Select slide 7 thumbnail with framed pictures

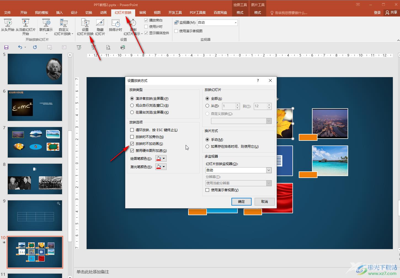tap(35, 142)
